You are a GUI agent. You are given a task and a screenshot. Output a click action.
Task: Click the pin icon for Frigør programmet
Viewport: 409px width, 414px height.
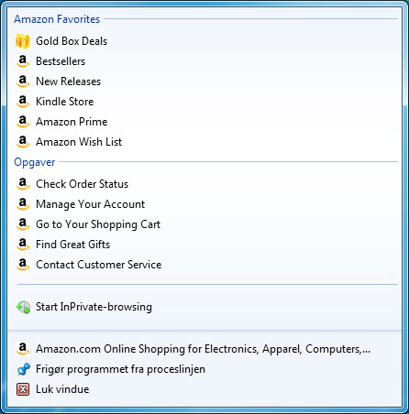(x=23, y=369)
